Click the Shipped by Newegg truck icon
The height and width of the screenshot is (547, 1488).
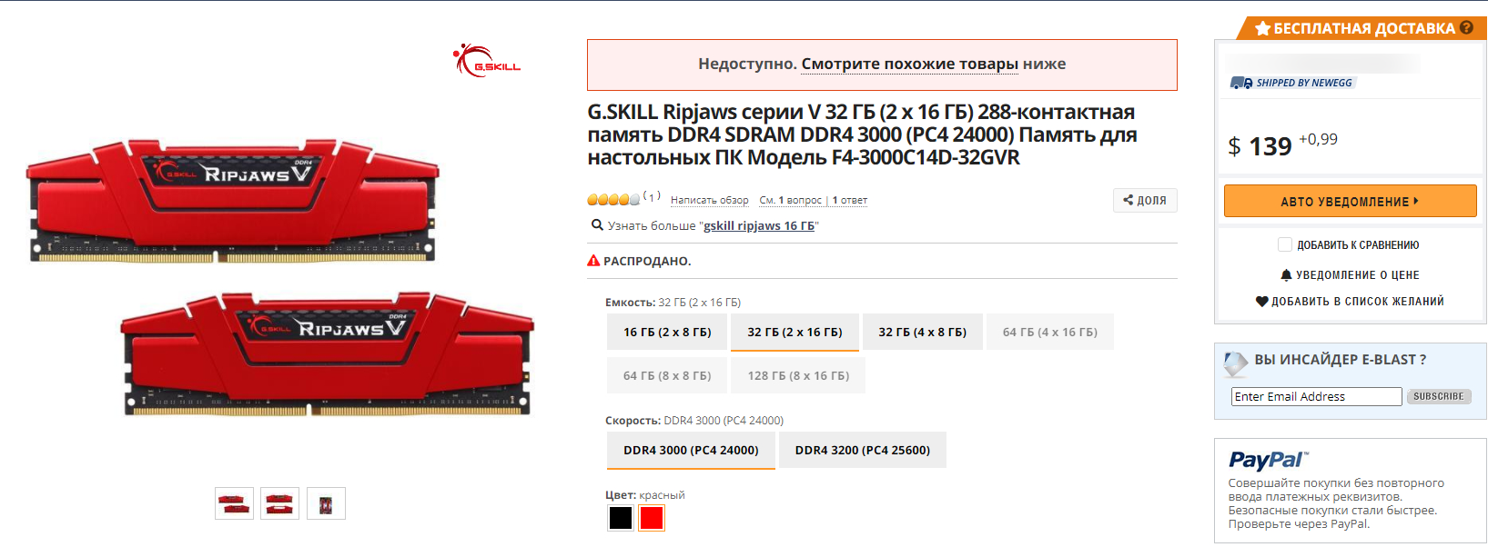point(1241,83)
